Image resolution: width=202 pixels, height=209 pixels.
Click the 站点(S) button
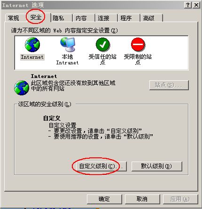click(x=169, y=85)
